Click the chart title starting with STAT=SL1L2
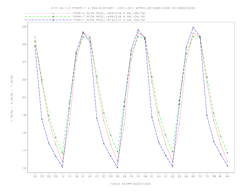 click(x=123, y=8)
